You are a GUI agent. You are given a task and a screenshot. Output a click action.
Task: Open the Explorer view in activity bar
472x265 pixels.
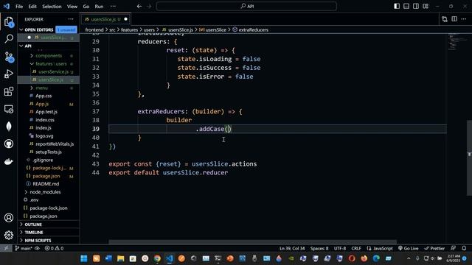click(9, 21)
